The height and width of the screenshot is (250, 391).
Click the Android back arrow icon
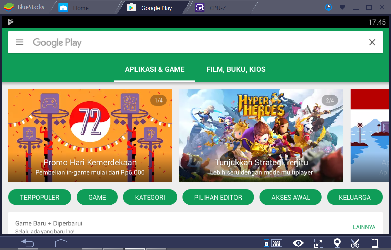pos(28,243)
